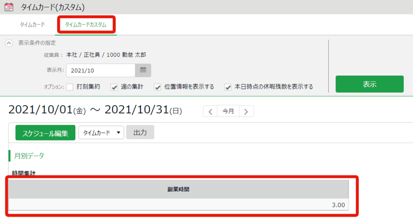Go to previous month arrow

click(210, 111)
